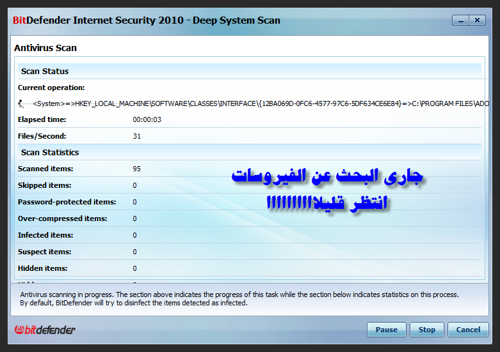Viewport: 500px width, 352px height.
Task: Click the Infected items value 0
Action: pos(134,235)
